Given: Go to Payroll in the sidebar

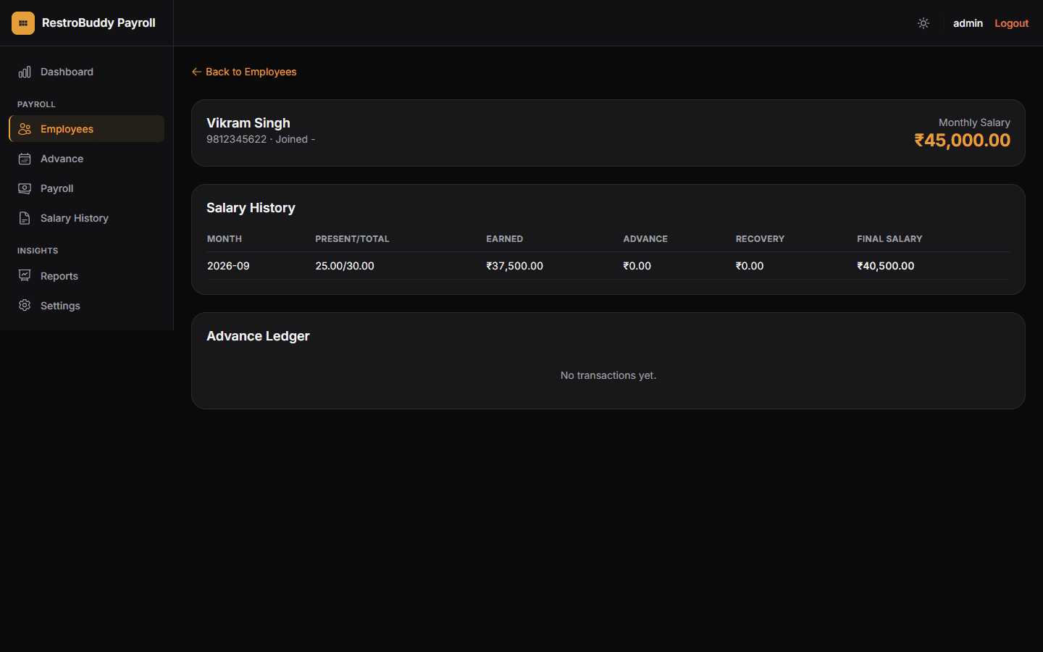Looking at the screenshot, I should point(87,188).
